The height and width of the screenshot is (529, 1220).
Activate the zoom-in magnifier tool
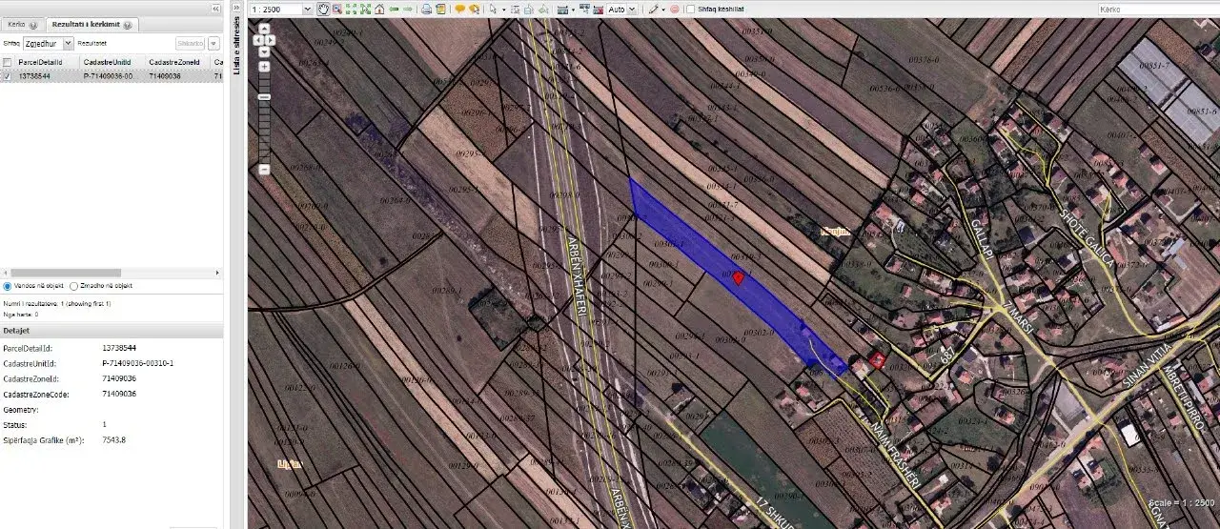(x=337, y=9)
